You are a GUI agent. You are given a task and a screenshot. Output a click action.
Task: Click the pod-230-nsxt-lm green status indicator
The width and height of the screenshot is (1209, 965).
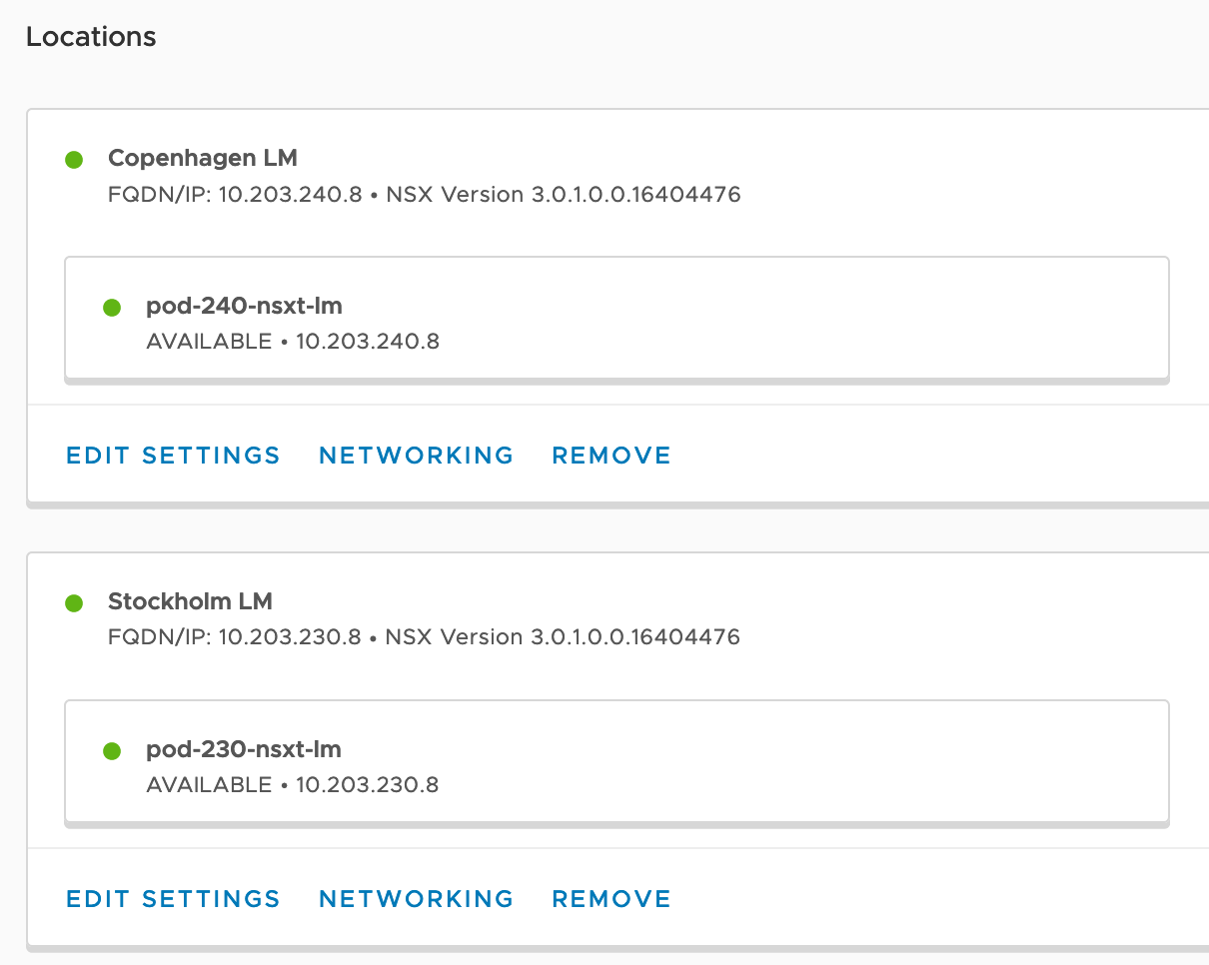112,751
